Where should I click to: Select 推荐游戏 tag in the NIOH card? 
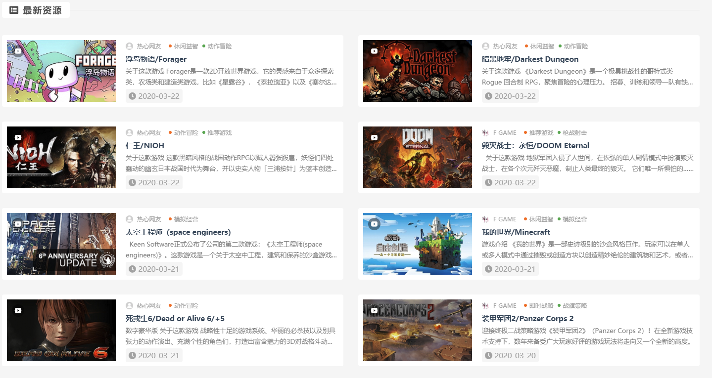coord(219,133)
